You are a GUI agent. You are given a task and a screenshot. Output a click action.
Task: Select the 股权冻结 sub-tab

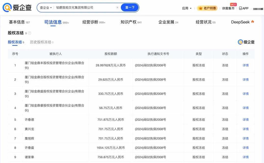click(16, 42)
